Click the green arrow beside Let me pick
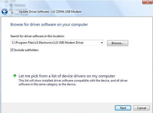153x113 pixels. pos(15,76)
